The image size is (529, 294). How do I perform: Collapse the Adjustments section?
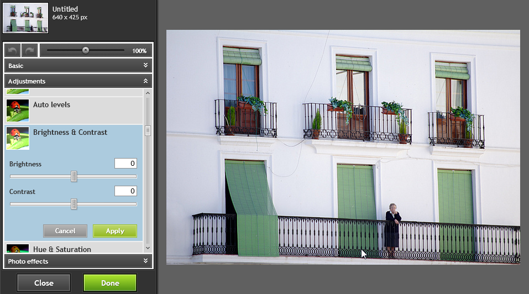78,81
